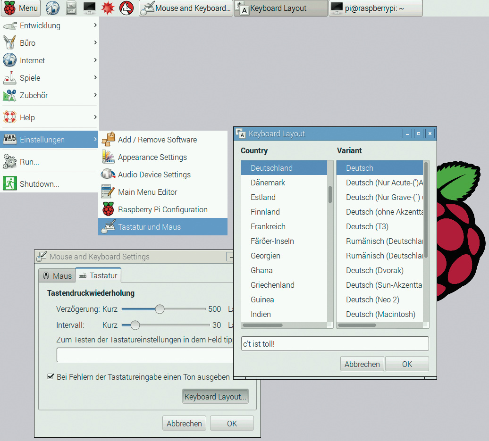Click Abbrechen in Mouse and Keyboard Settings

coord(184,424)
